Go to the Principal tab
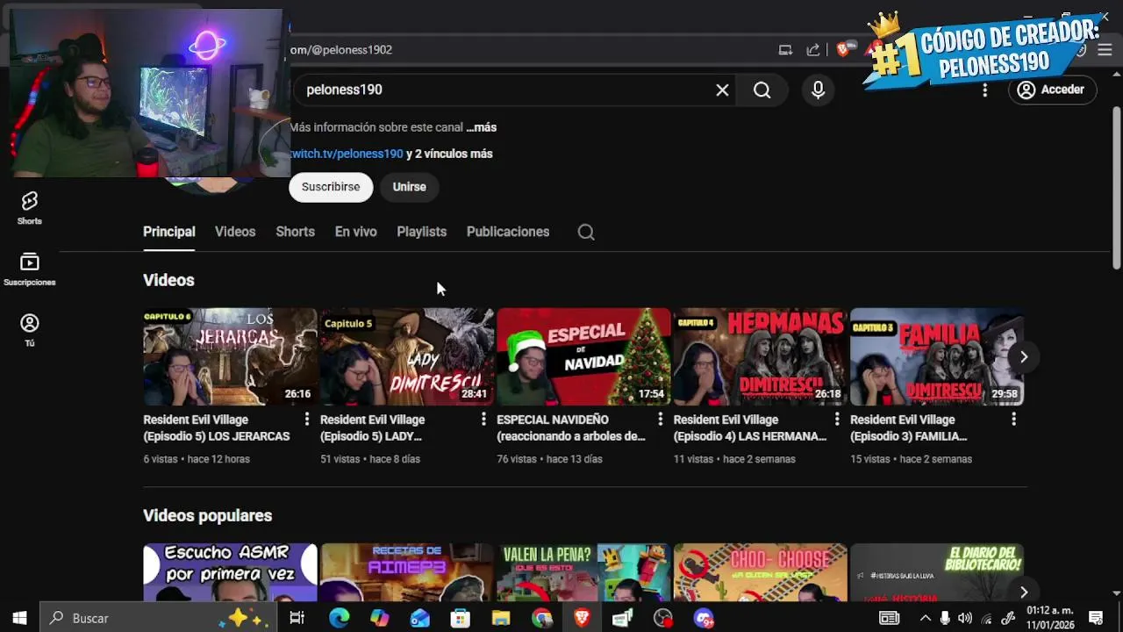The width and height of the screenshot is (1123, 632). 169,232
